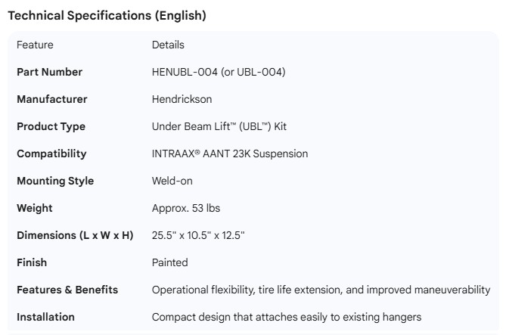Viewport: 506px width, 335px height.
Task: Click the Feature column header
Action: [35, 45]
